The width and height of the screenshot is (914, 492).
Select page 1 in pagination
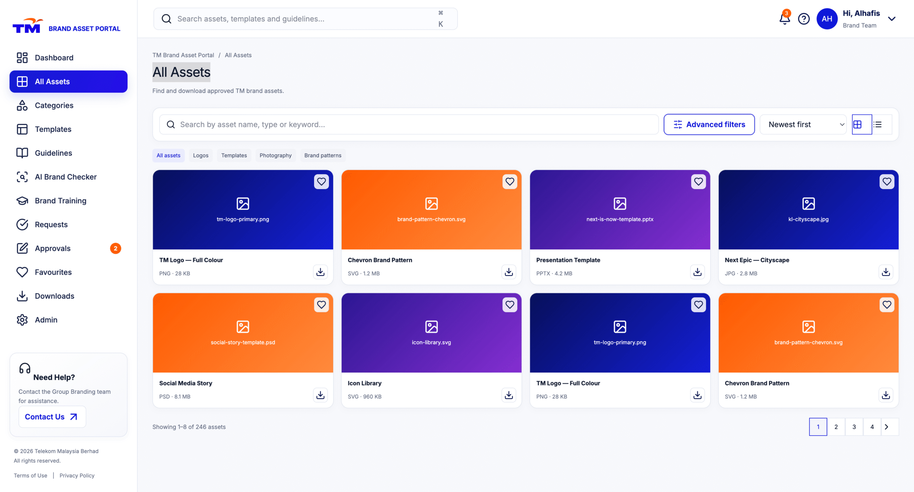point(818,427)
